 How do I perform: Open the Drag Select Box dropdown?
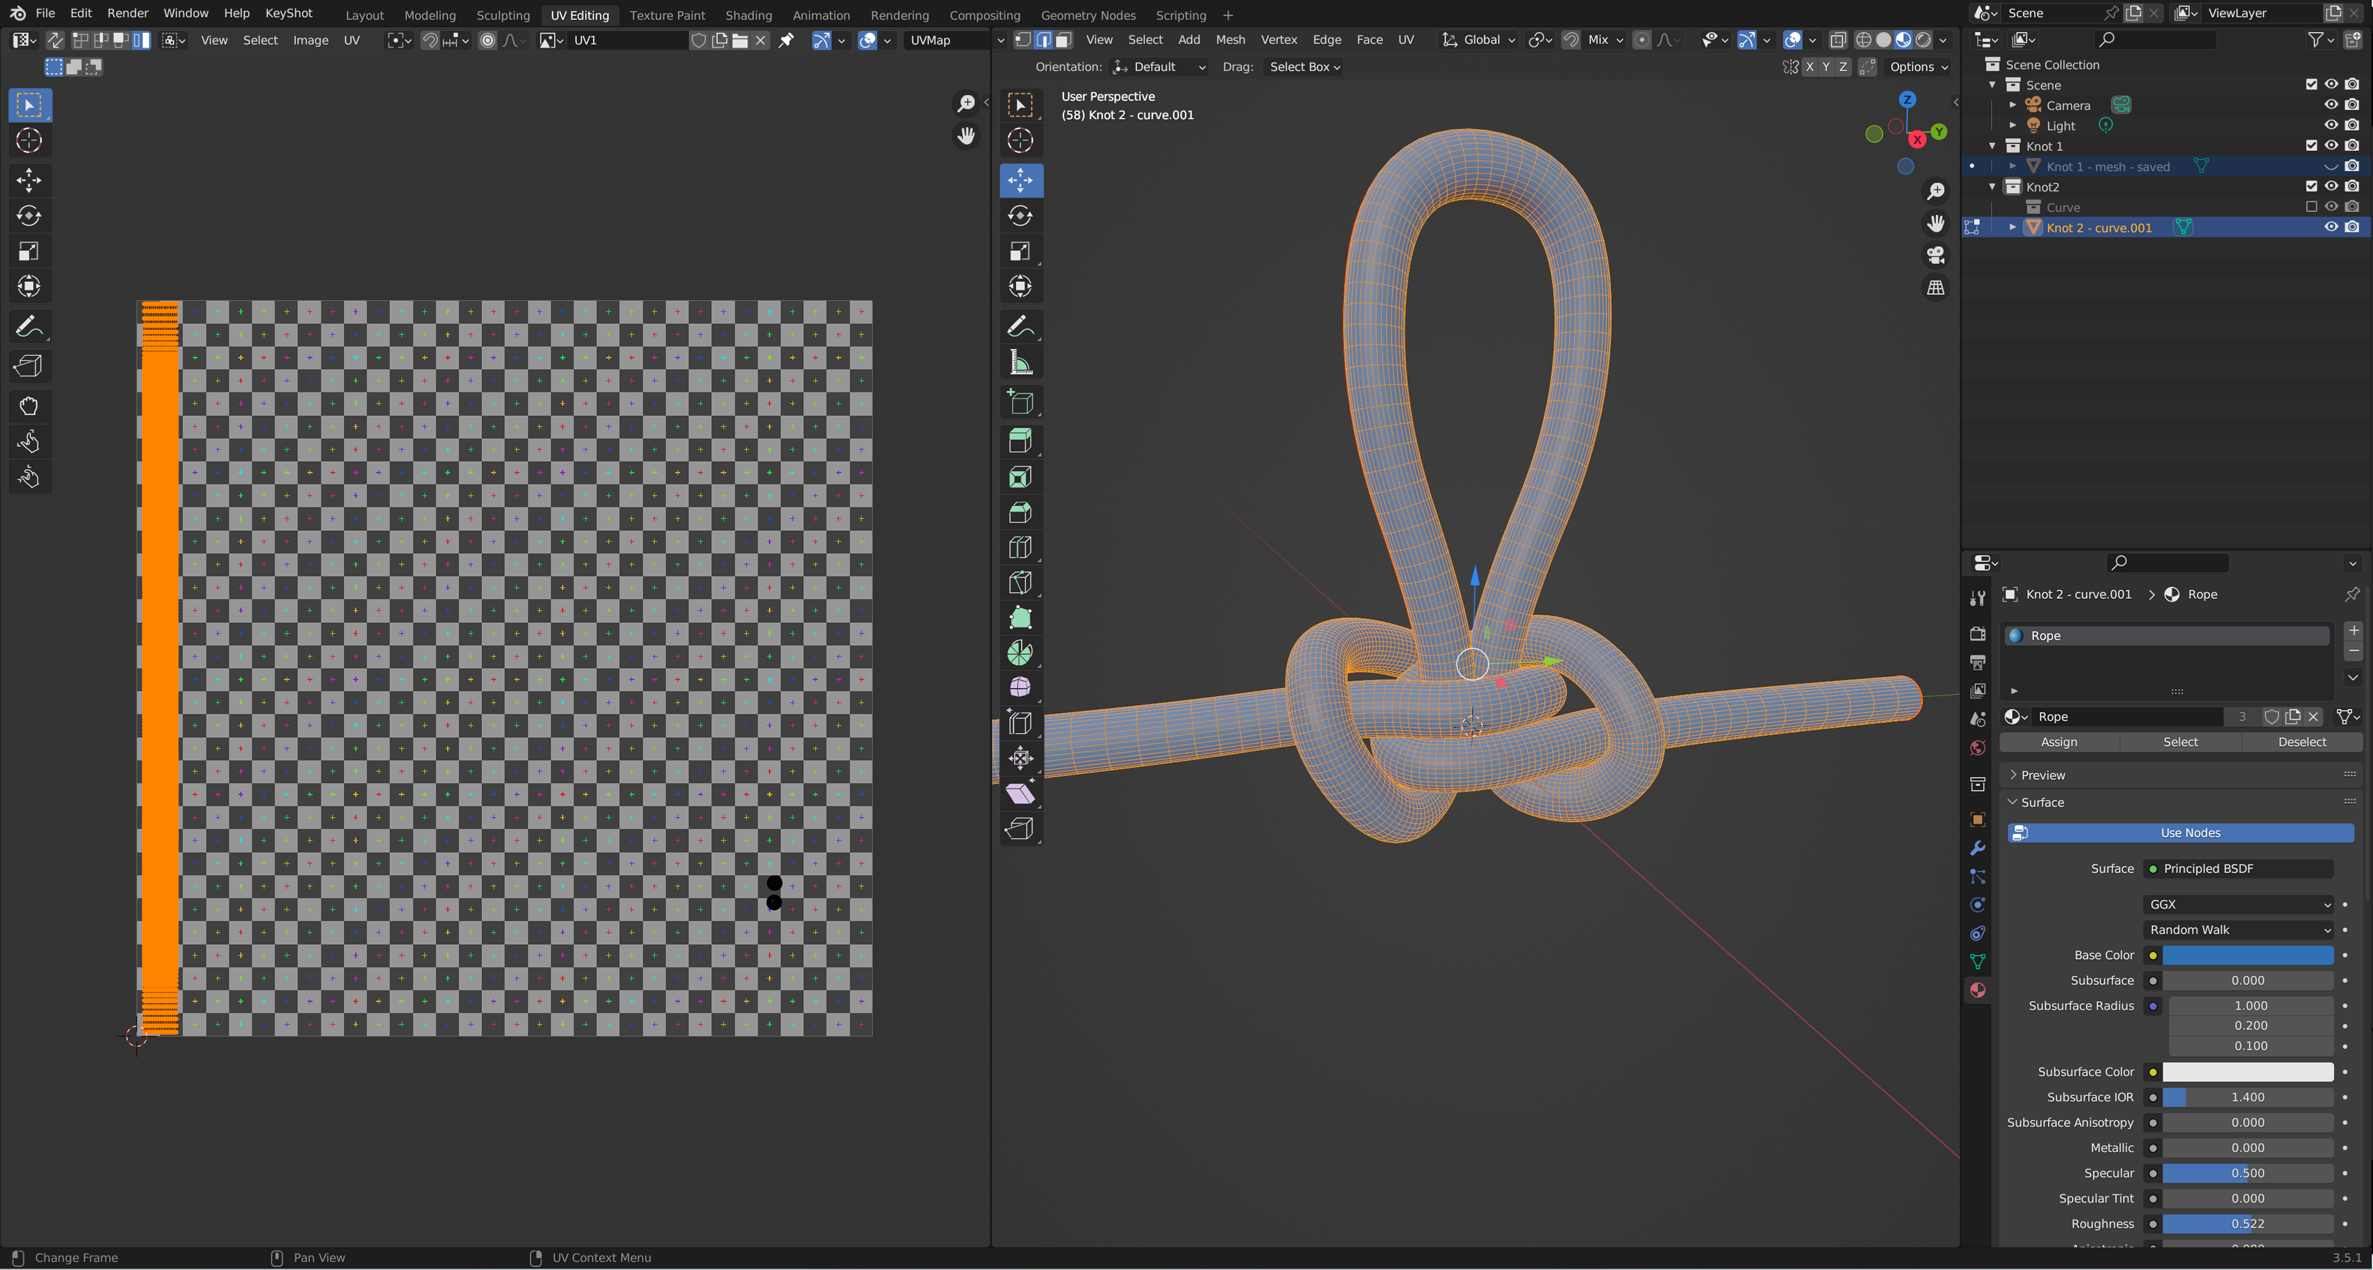pyautogui.click(x=1303, y=66)
